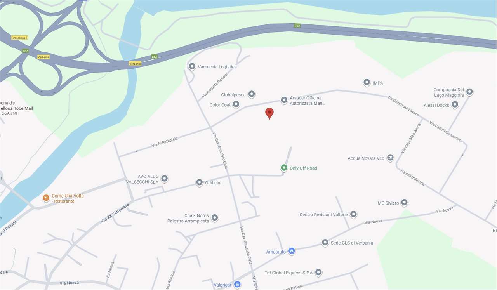Click the Come Una Volta restaurant icon
Screen dimensions: 497x290
pos(46,198)
